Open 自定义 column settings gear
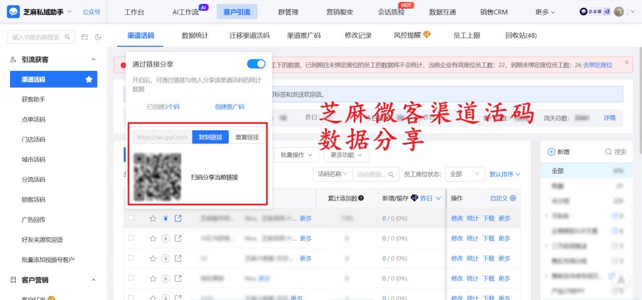 pyautogui.click(x=513, y=198)
